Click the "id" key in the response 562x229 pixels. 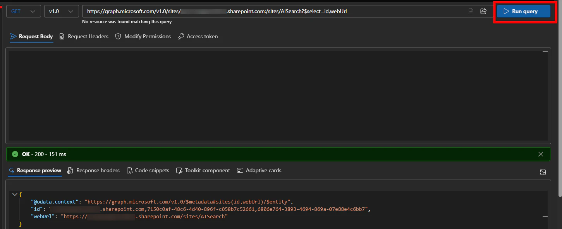coord(36,209)
